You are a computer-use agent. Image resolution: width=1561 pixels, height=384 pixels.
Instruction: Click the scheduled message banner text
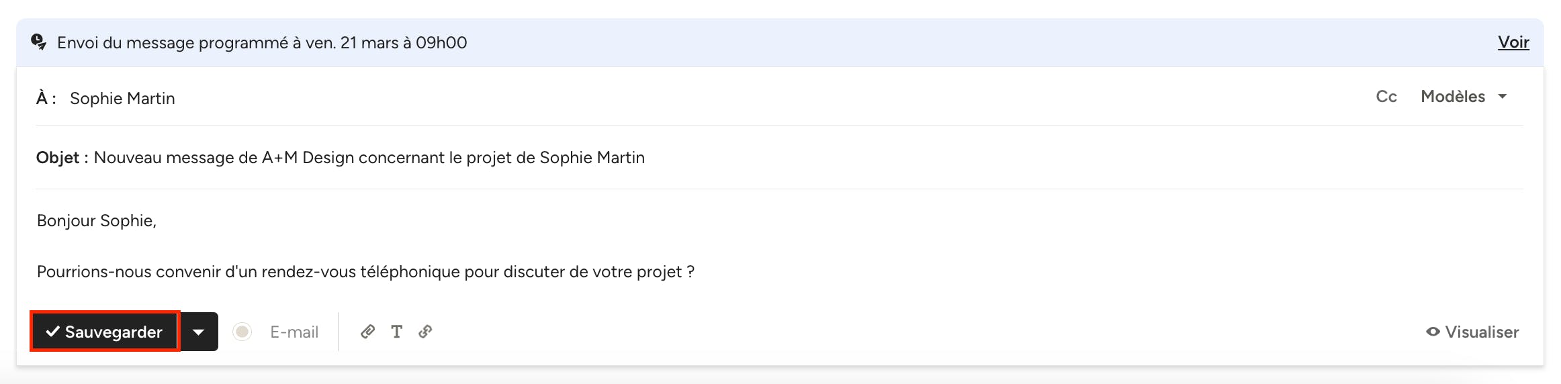coord(262,43)
